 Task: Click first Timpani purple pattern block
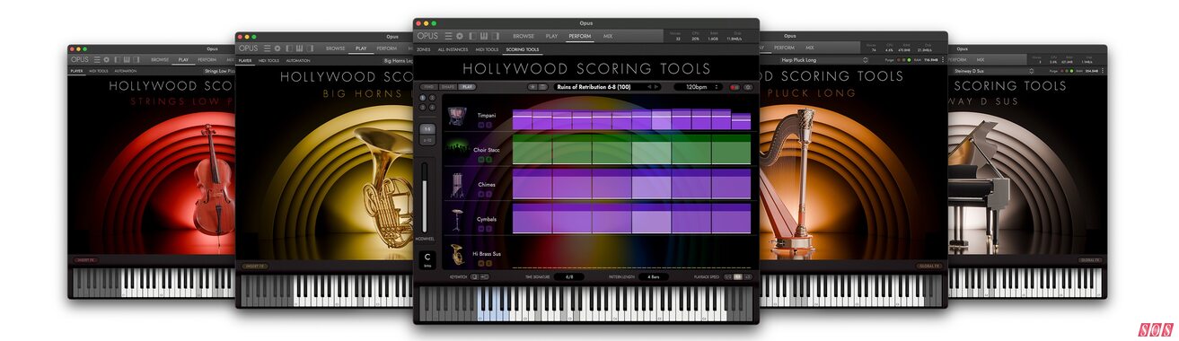(523, 119)
